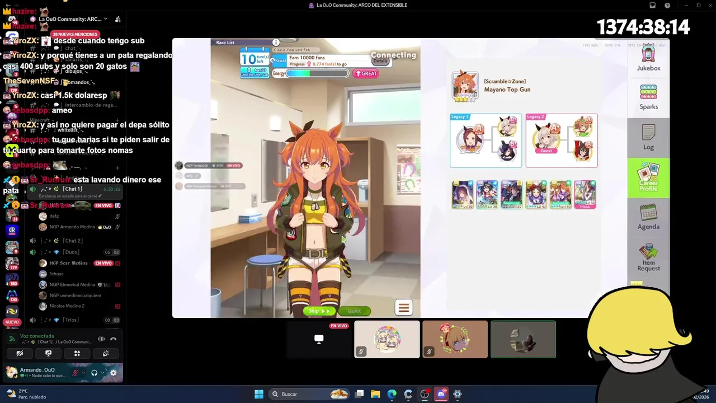The height and width of the screenshot is (403, 716).
Task: Click the Energy gauge bar
Action: point(317,73)
